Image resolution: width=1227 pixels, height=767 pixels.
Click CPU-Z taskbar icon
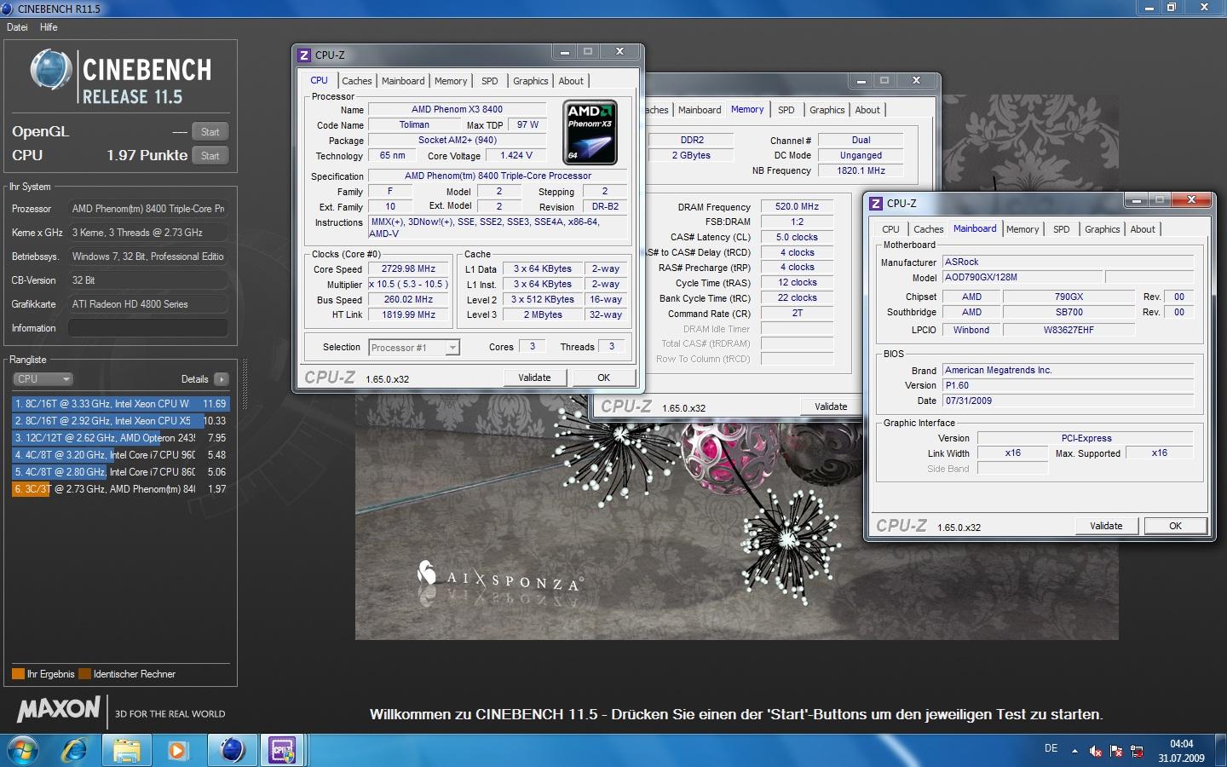[283, 750]
